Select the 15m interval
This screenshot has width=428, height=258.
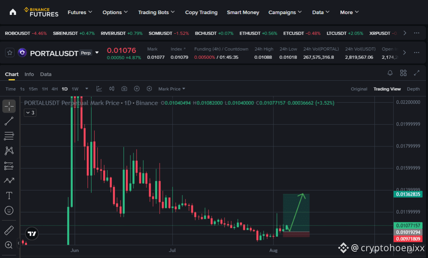coord(33,89)
